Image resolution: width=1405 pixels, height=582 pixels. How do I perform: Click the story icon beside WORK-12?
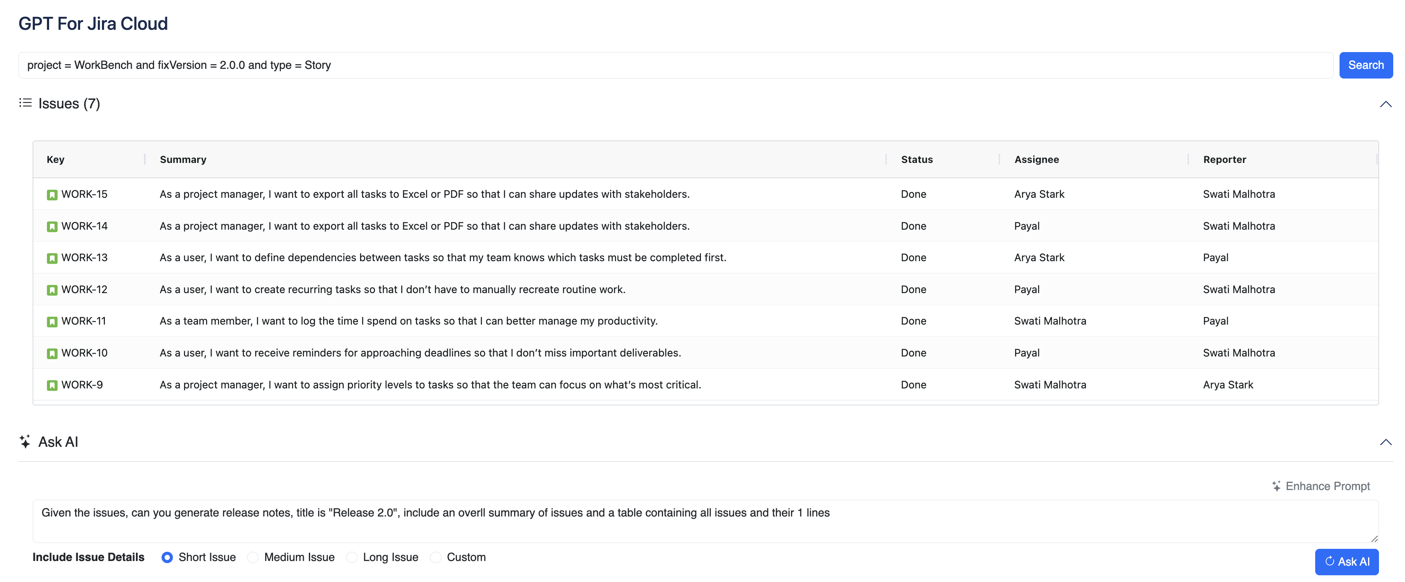[52, 290]
